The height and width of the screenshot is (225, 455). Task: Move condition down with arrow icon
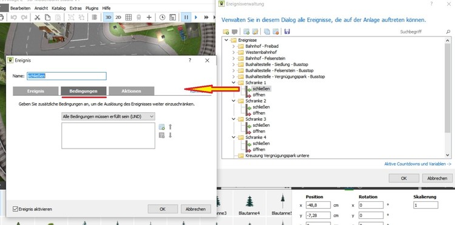(170, 135)
